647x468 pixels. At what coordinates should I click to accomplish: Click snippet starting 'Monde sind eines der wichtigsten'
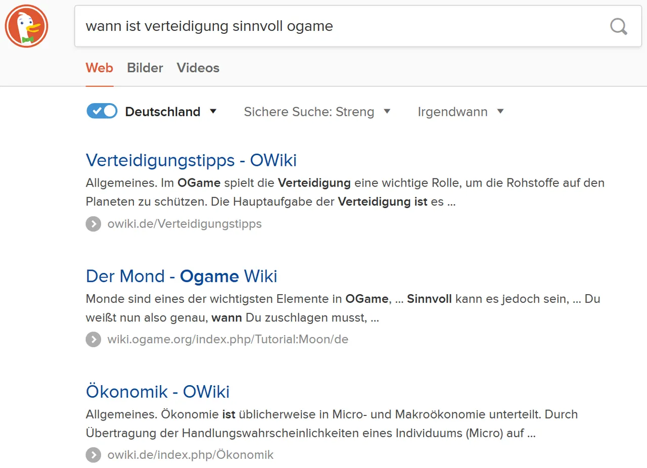(x=343, y=308)
